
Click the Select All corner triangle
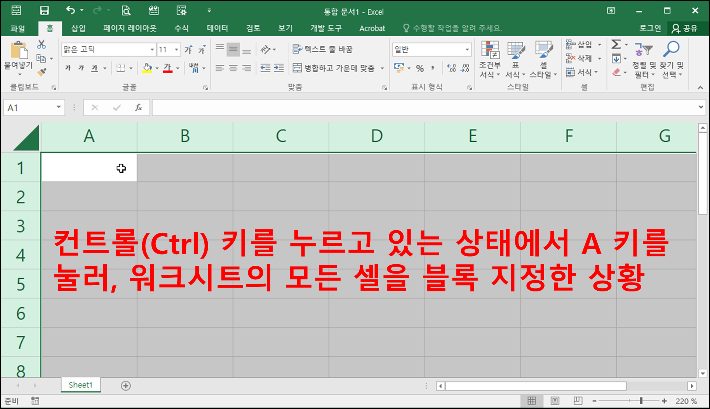pyautogui.click(x=27, y=137)
